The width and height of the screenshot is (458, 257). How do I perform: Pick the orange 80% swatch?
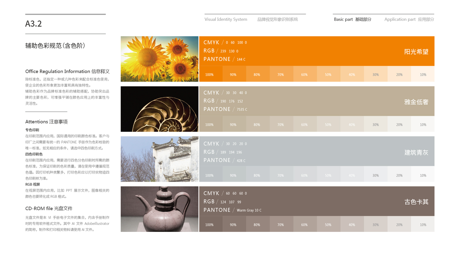pyautogui.click(x=258, y=74)
